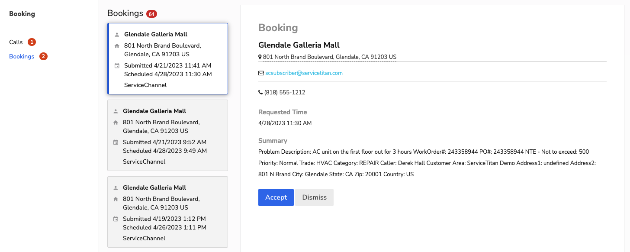This screenshot has width=630, height=252.
Task: Click the envelope icon beside the email address
Action: [x=260, y=73]
